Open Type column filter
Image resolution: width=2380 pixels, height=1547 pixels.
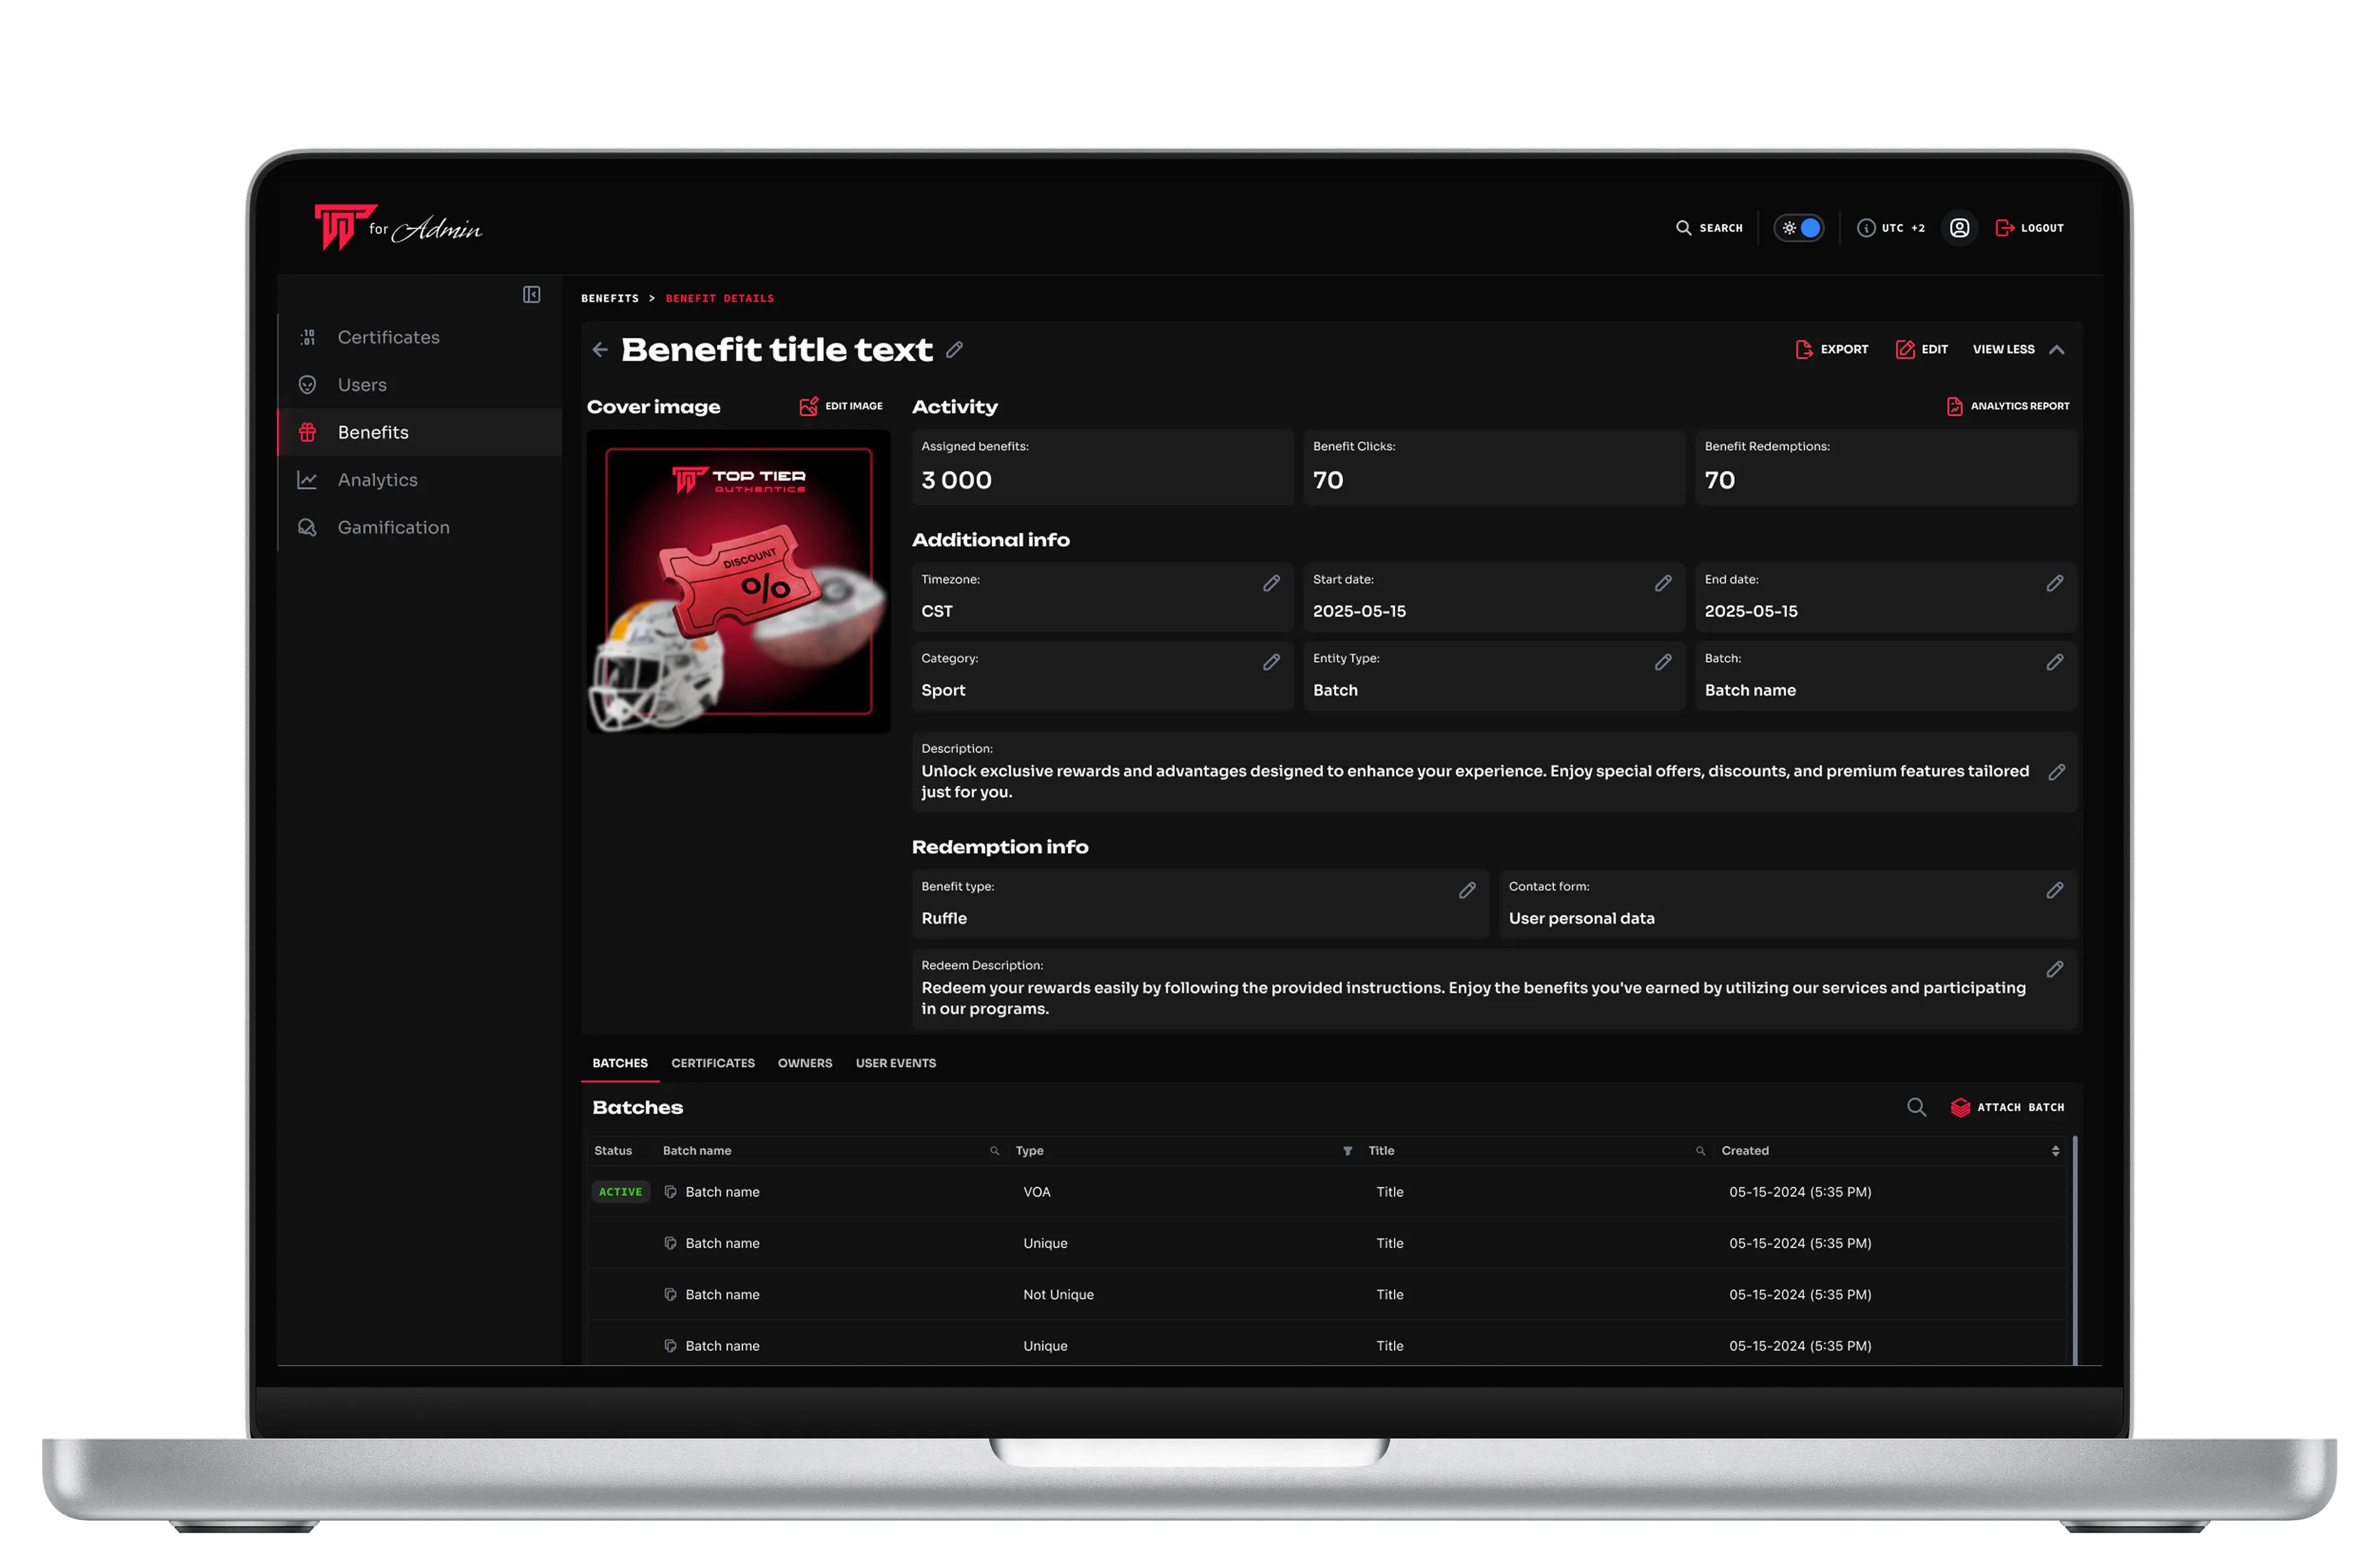[x=1347, y=1151]
